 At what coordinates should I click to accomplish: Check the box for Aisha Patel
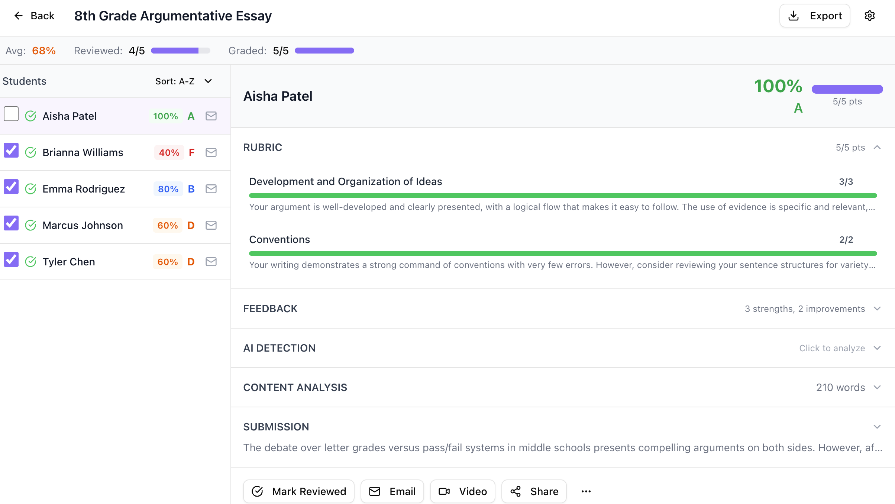pyautogui.click(x=11, y=114)
